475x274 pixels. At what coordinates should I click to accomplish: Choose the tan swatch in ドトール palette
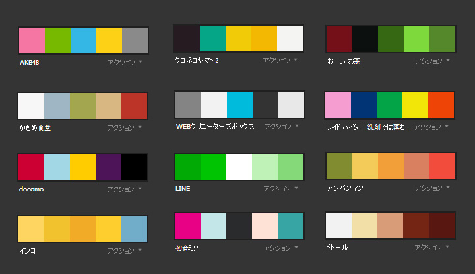(390, 226)
